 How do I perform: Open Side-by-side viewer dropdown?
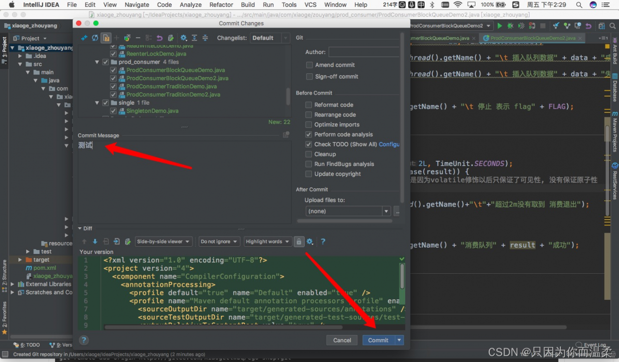click(x=164, y=241)
